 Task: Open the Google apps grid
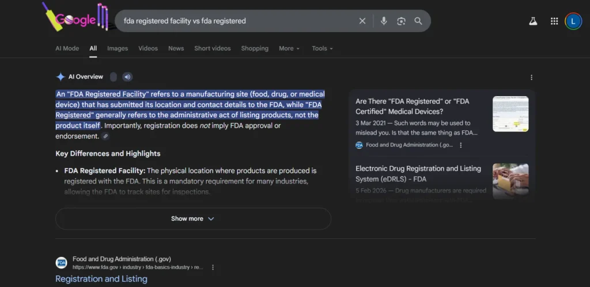pyautogui.click(x=554, y=21)
